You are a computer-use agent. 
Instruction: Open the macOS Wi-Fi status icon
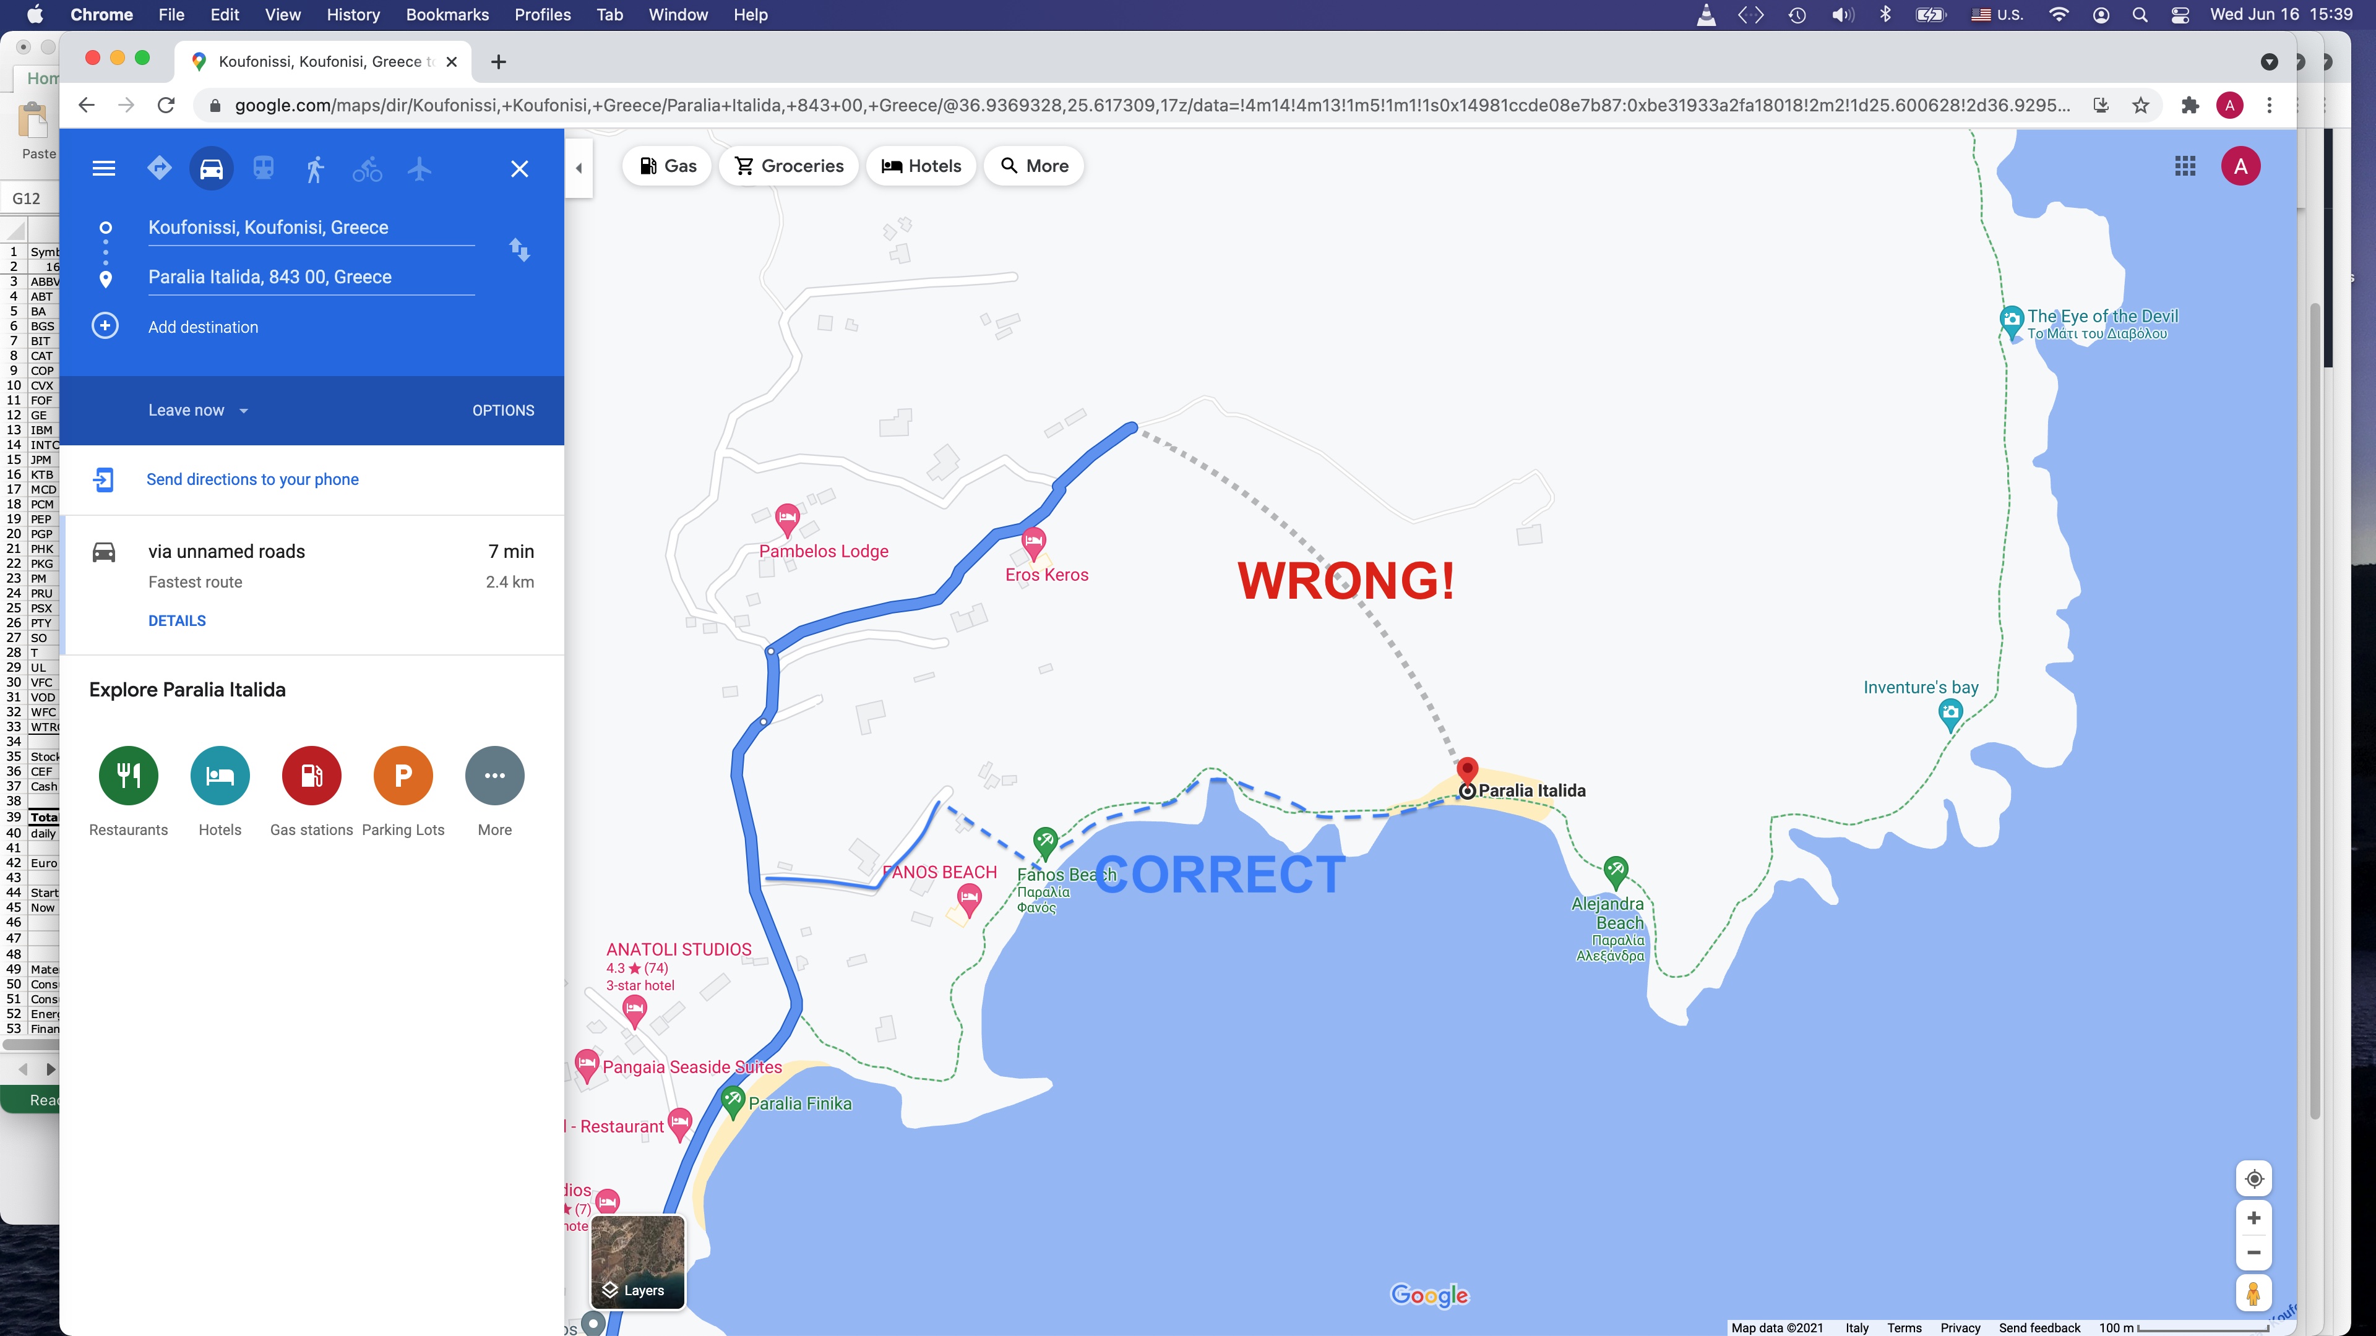[2058, 15]
